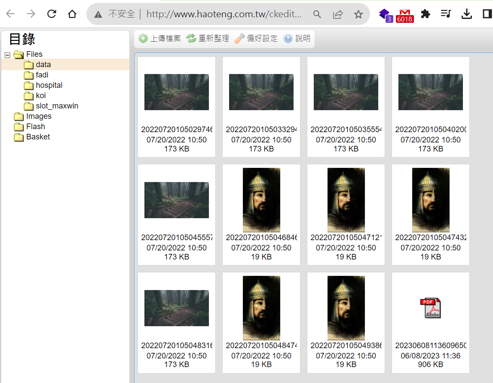Select the Files root folder
Screen dimensions: 493x383
point(34,54)
